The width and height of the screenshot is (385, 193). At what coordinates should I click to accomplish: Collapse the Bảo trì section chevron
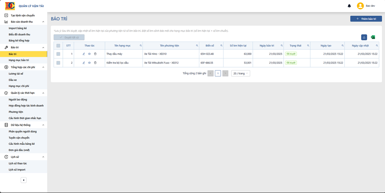point(43,47)
